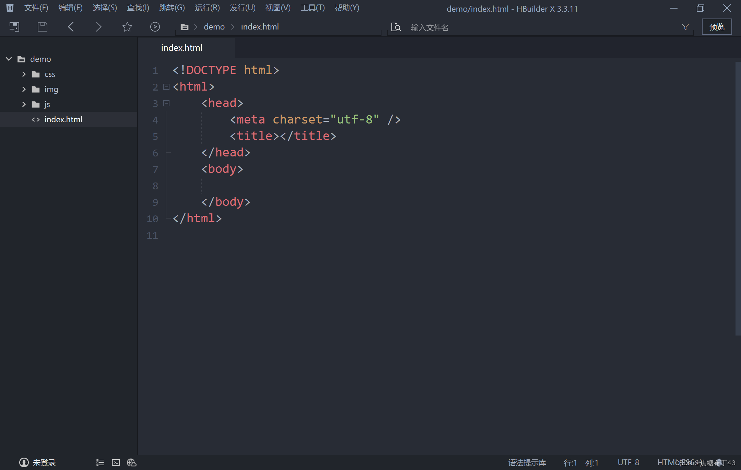The height and width of the screenshot is (470, 741).
Task: Click 未登录 to sign in
Action: [x=44, y=462]
